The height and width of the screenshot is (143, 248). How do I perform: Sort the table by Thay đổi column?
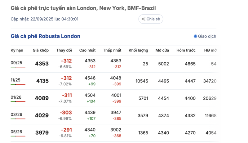point(64,50)
